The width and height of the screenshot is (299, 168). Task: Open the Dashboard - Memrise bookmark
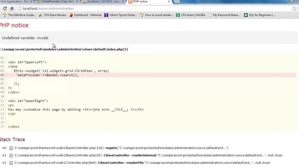[85, 15]
